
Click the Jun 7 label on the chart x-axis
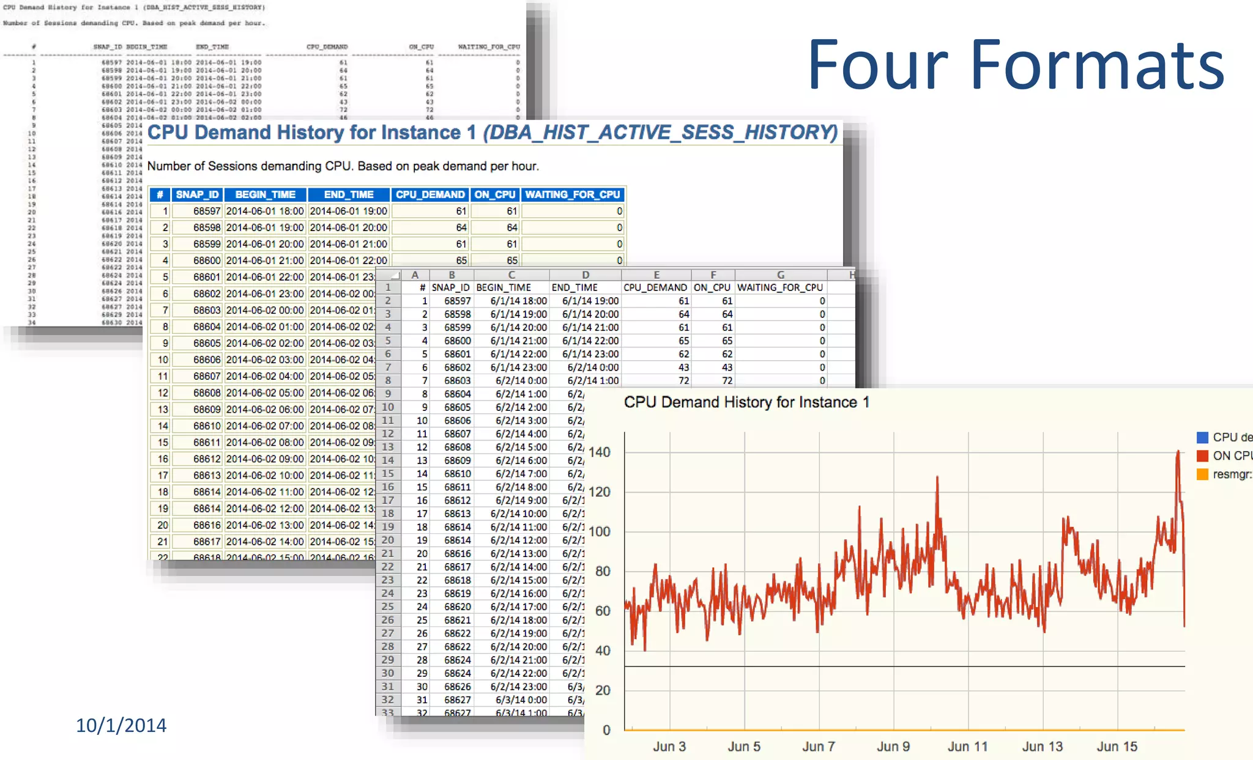tap(819, 747)
